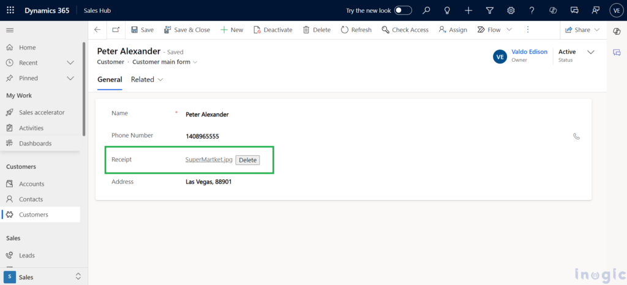
Task: Open the Flow dropdown arrow
Action: (x=509, y=29)
